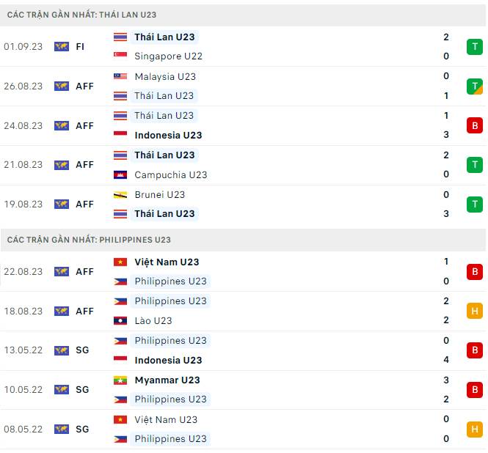Click the green T result badge for Thái Lan vs Singapore
488x453 pixels.
pos(475,47)
